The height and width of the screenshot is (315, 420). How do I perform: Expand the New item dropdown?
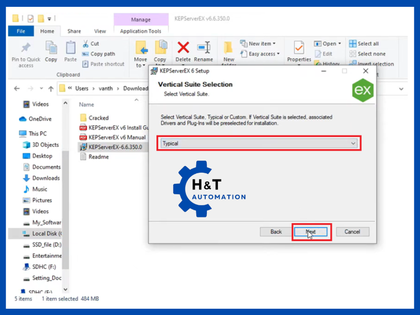(260, 44)
